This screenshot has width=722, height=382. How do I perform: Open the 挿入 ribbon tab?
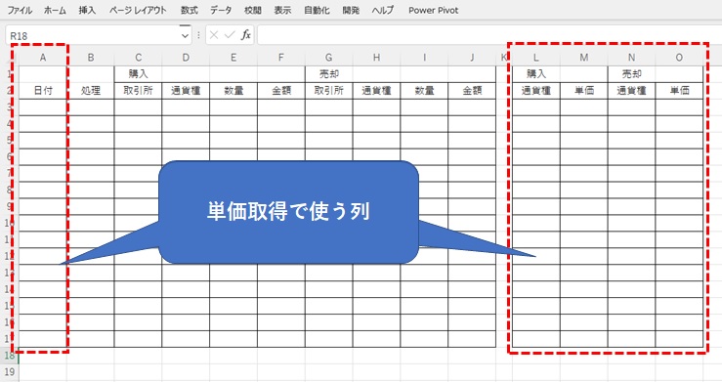pyautogui.click(x=87, y=10)
